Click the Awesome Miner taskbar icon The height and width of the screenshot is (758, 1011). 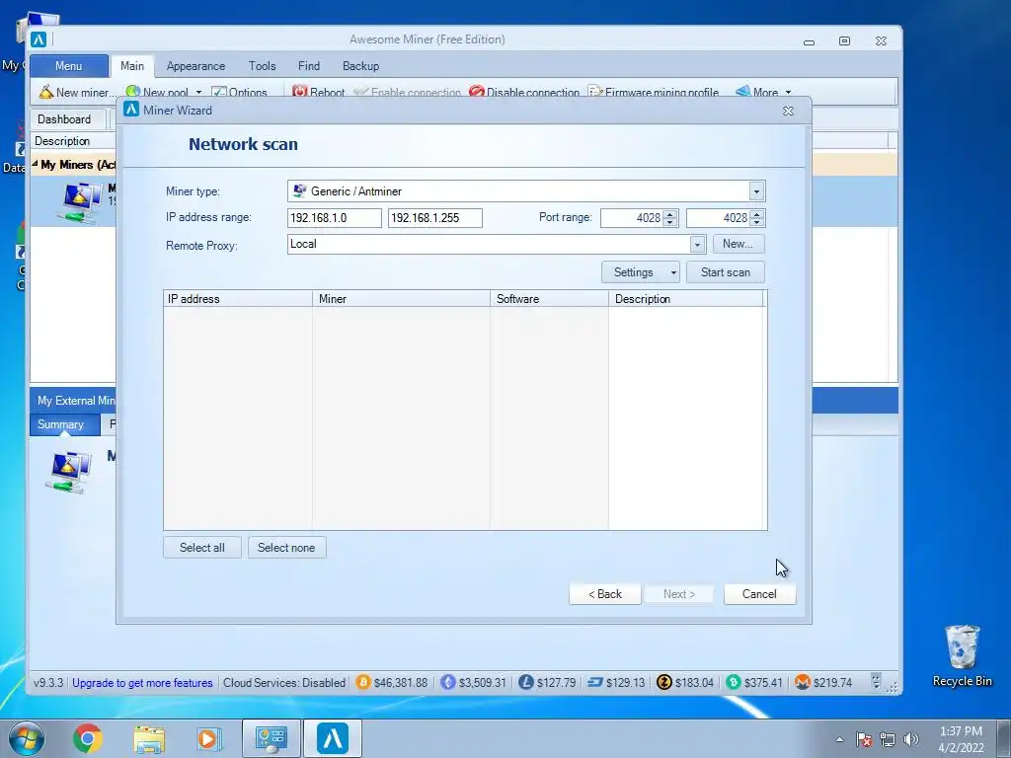(x=333, y=738)
